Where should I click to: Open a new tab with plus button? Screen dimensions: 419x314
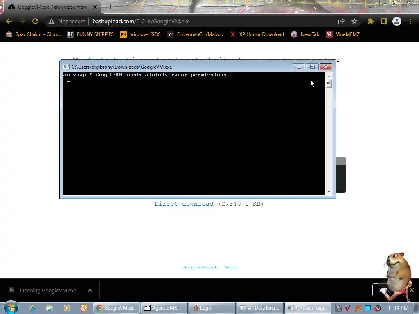(x=110, y=7)
